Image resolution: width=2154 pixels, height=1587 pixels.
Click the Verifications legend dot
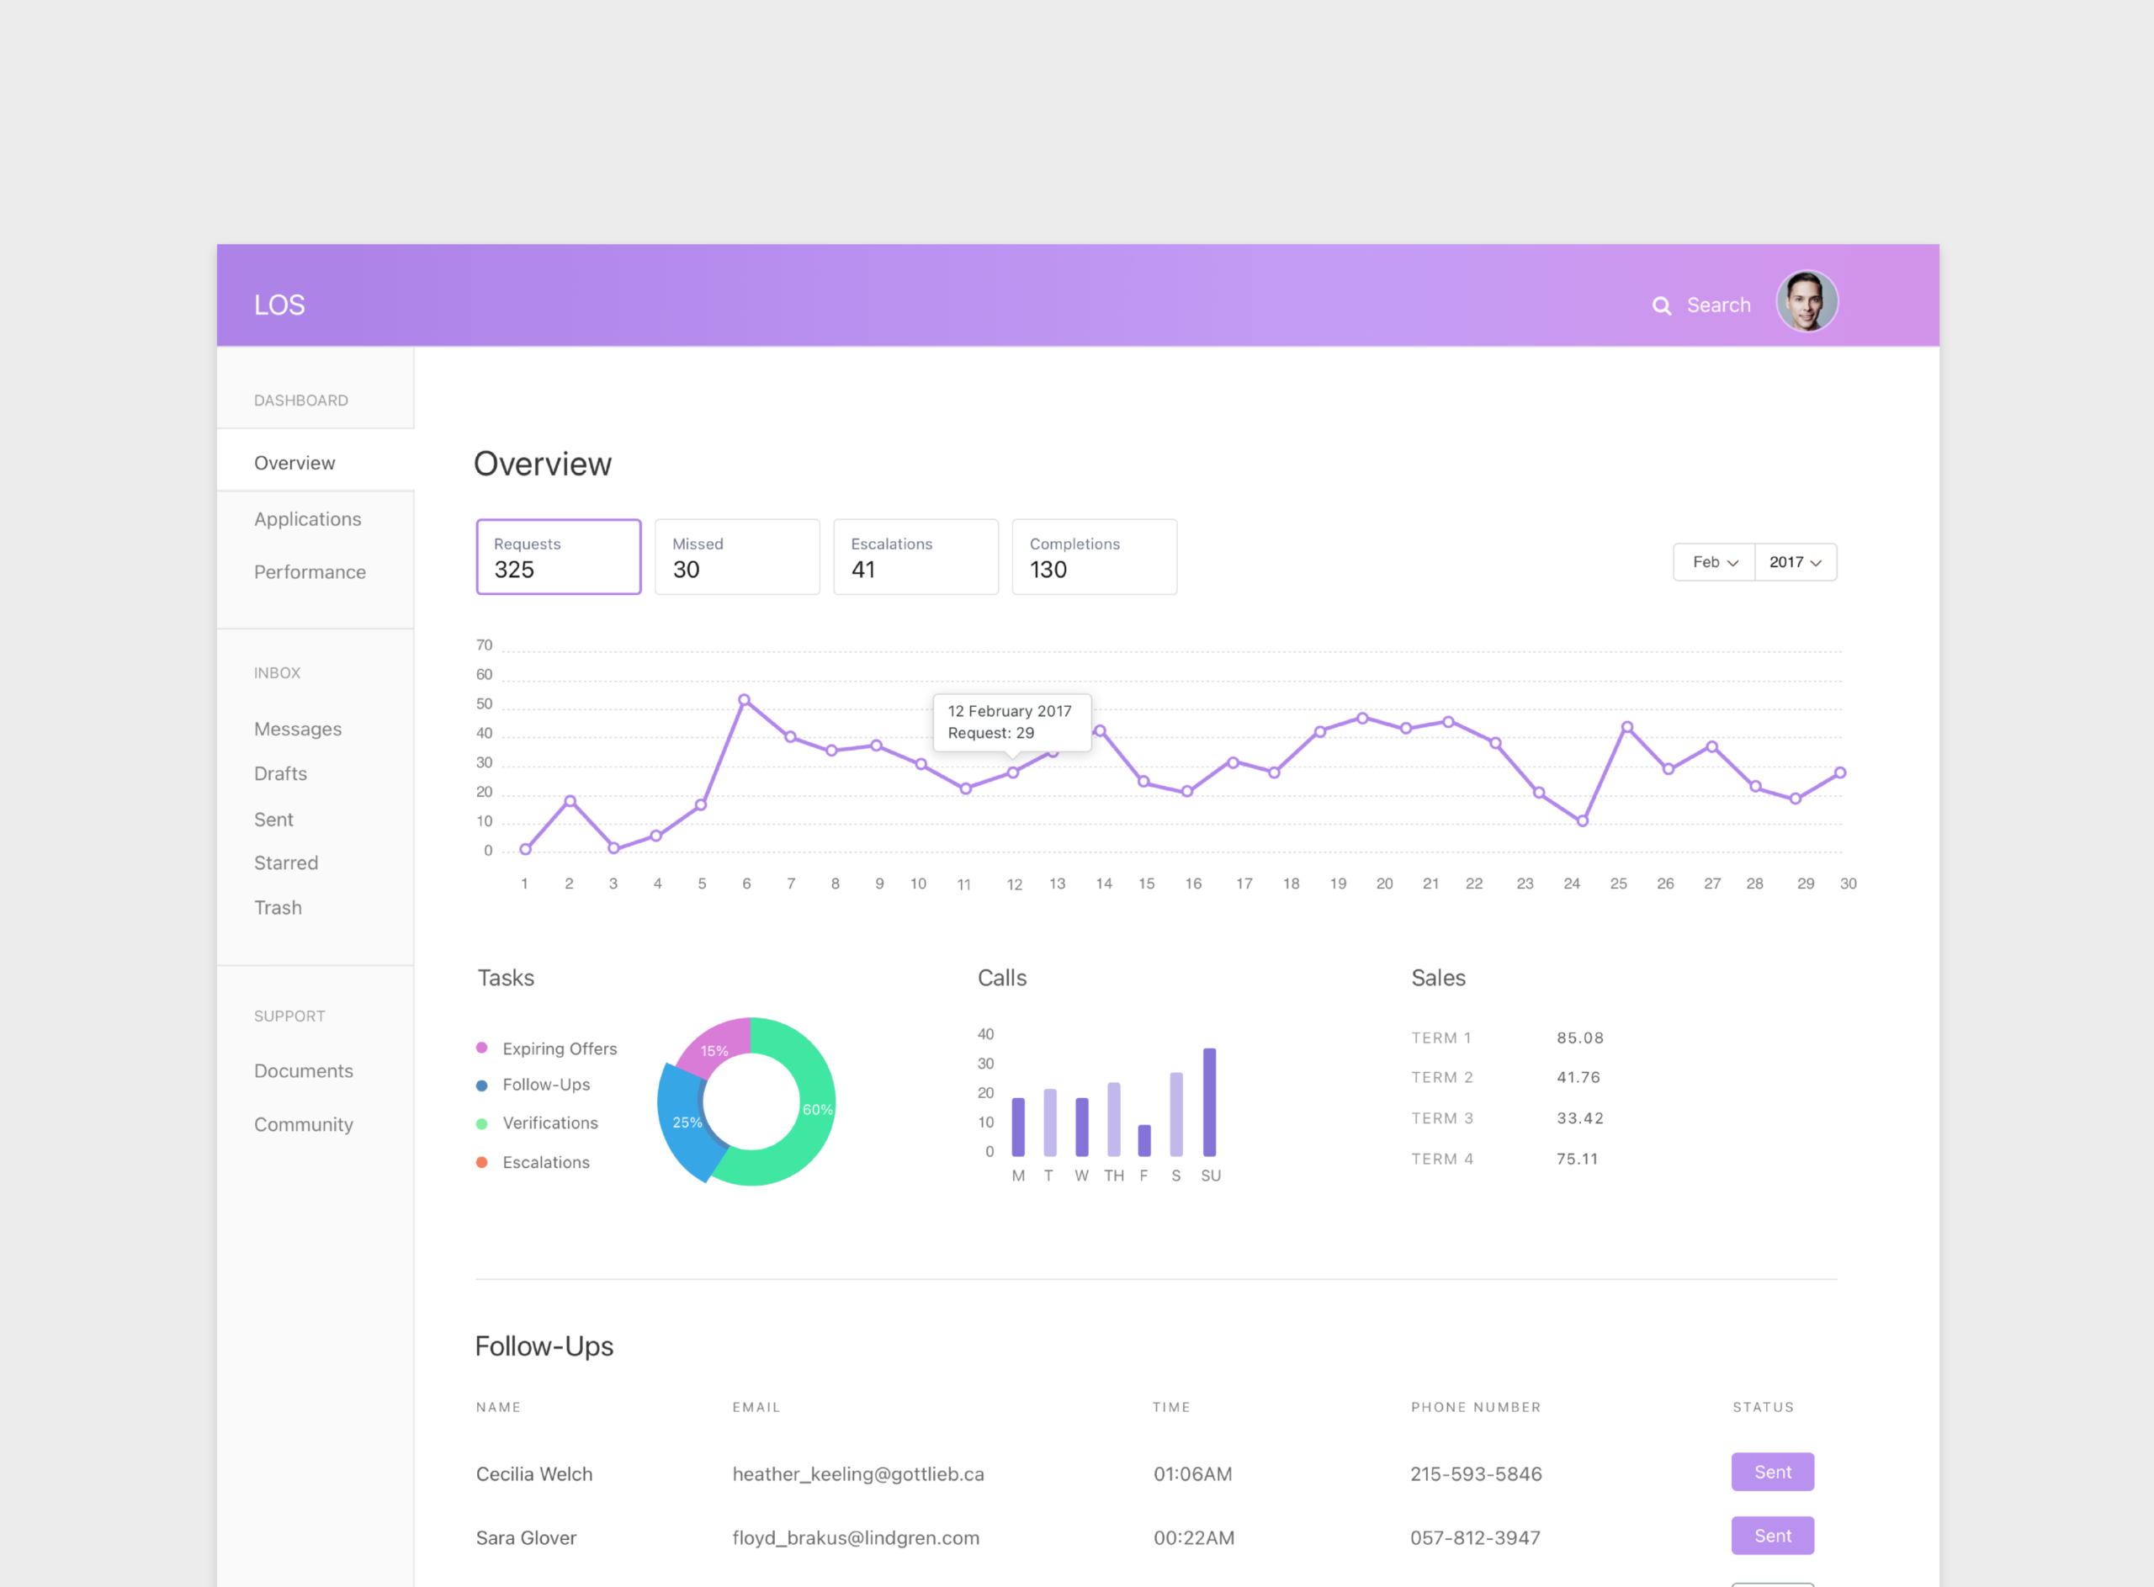pos(482,1123)
